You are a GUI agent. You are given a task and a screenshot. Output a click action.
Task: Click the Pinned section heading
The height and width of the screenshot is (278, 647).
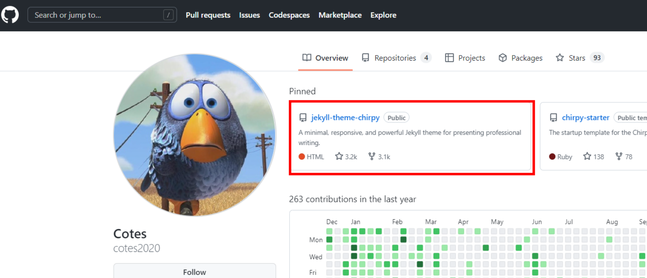pos(302,91)
